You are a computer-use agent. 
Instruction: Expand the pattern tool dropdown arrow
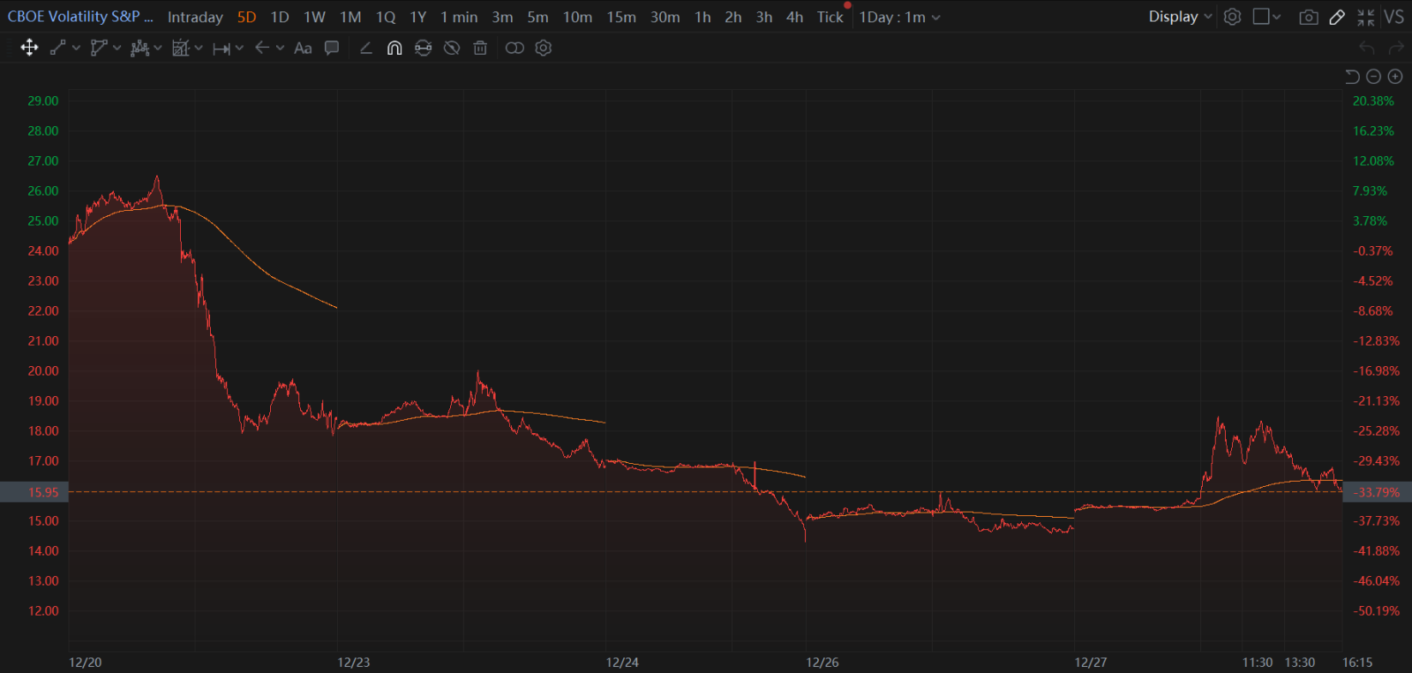click(x=157, y=48)
